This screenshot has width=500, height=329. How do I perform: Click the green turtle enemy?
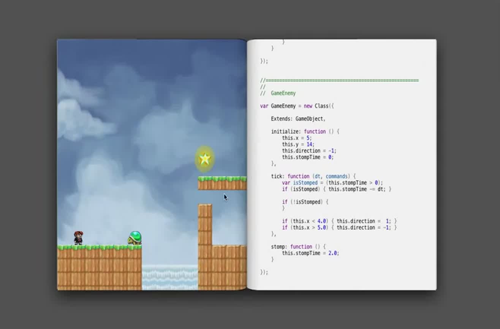[x=135, y=238]
